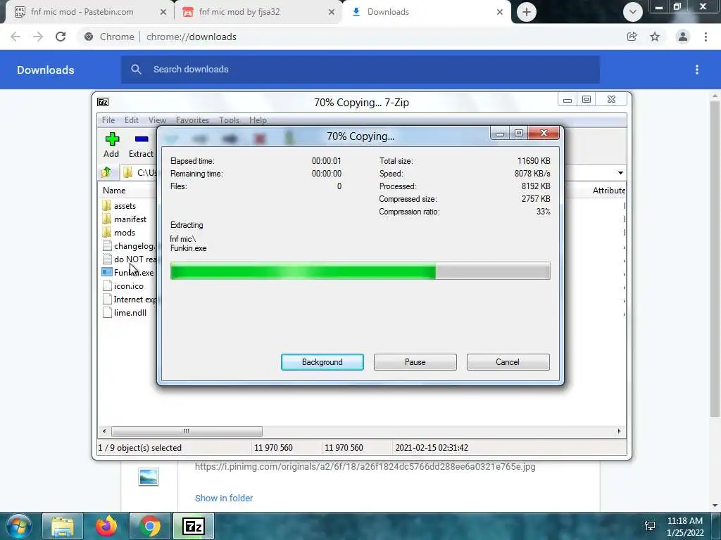Click the Extract toolbar icon in 7-Zip
The height and width of the screenshot is (540, 721).
coord(142,139)
